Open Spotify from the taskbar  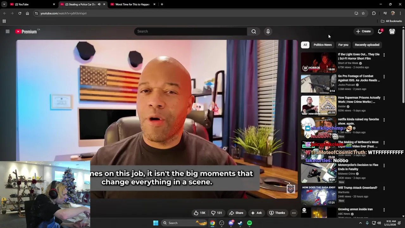[x=249, y=223]
